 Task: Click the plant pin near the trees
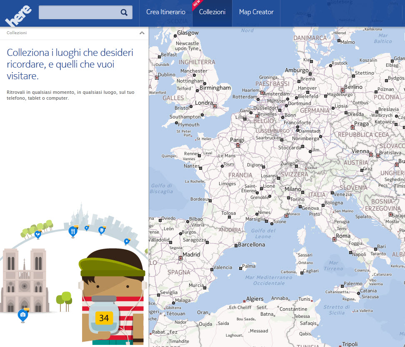pyautogui.click(x=38, y=234)
